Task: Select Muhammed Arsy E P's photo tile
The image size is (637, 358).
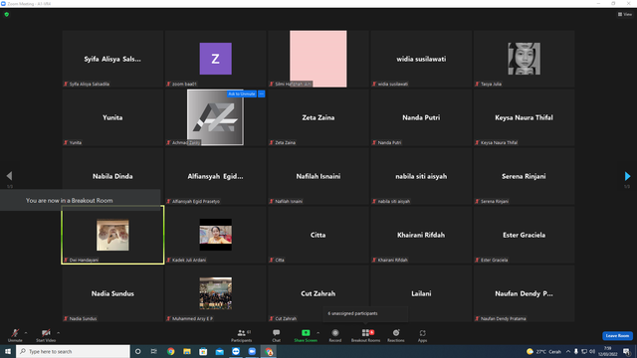Action: [215, 293]
